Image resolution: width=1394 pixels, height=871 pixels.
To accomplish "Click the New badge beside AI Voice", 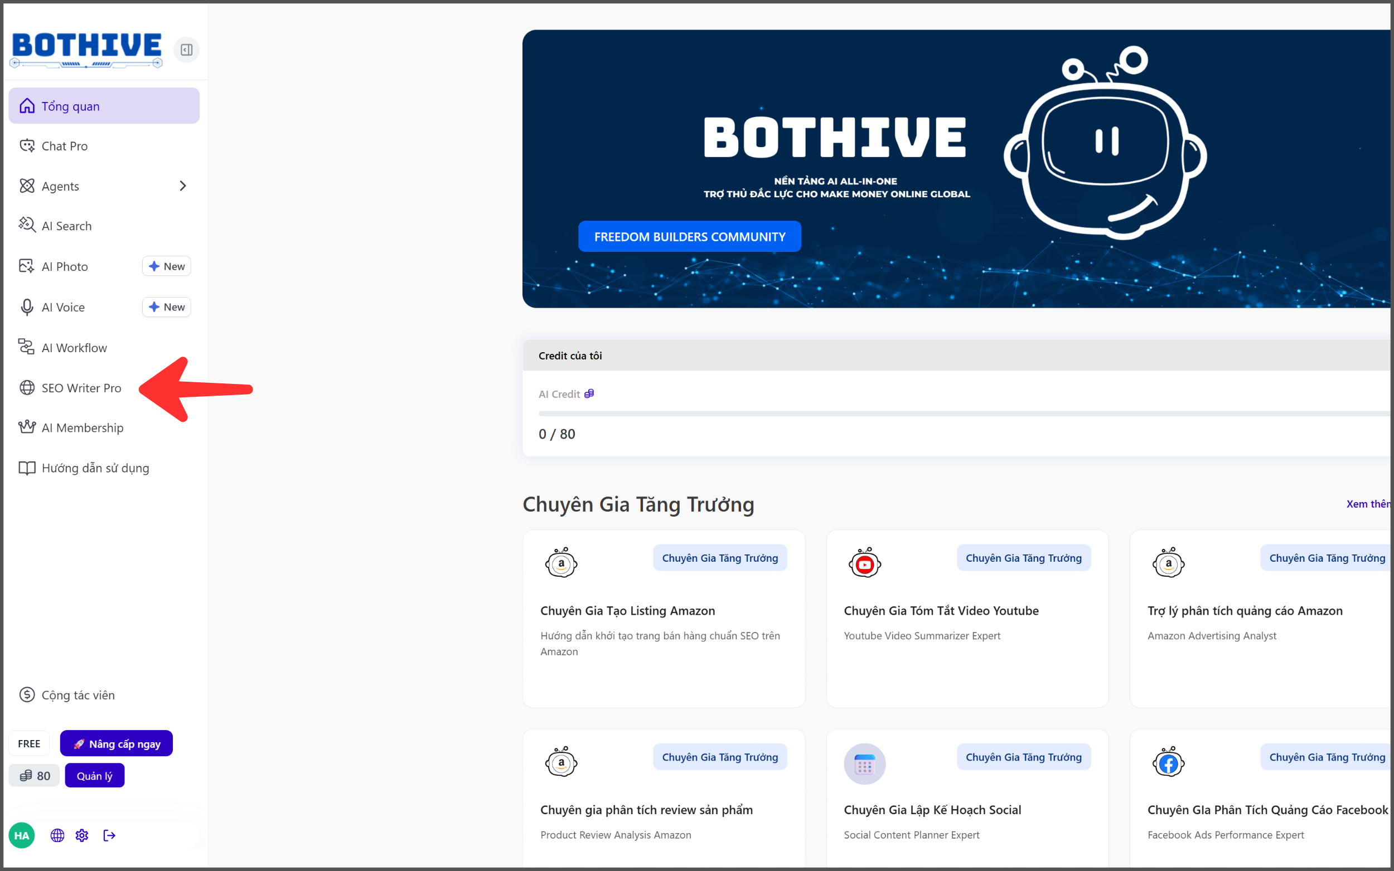I will tap(167, 308).
